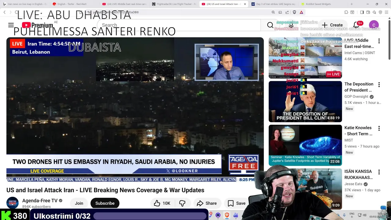The image size is (391, 220).
Task: Switch to Iran news on live map tab
Action: point(25,4)
